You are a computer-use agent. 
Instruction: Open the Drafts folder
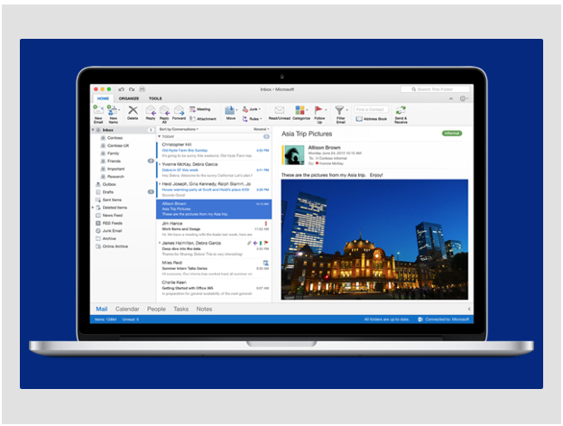(123, 192)
